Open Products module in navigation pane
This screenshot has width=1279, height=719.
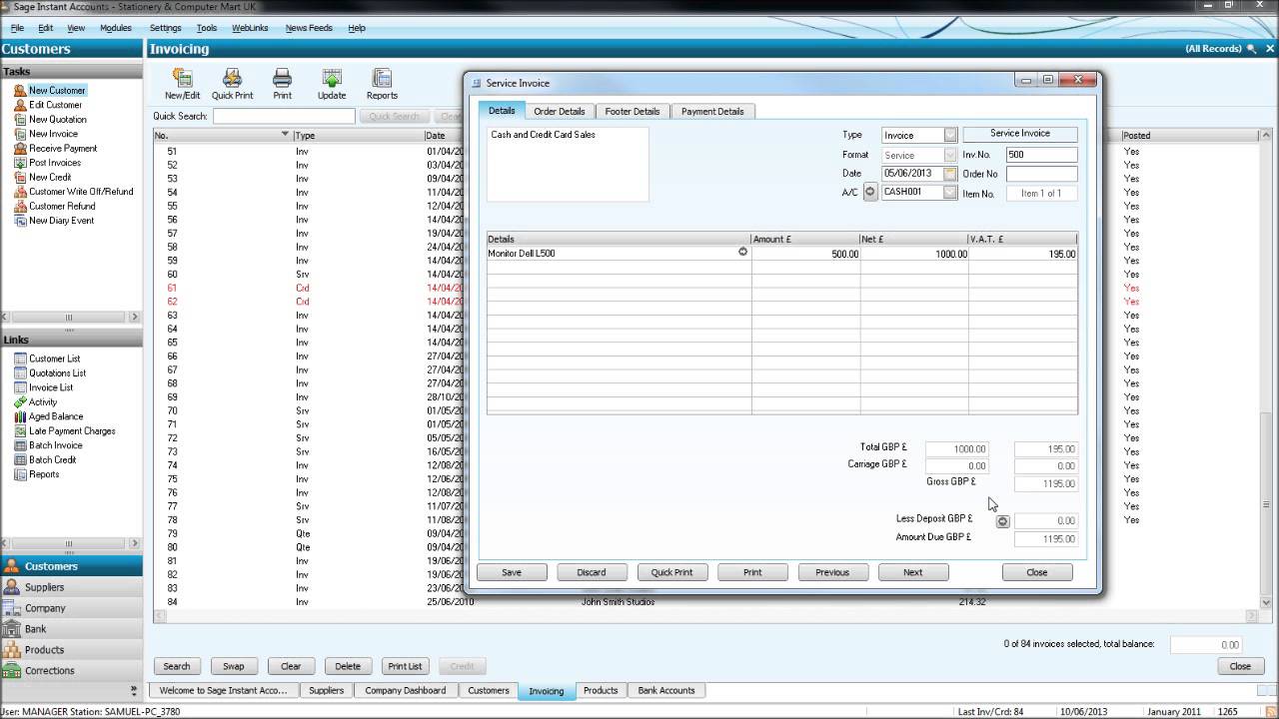click(x=71, y=650)
